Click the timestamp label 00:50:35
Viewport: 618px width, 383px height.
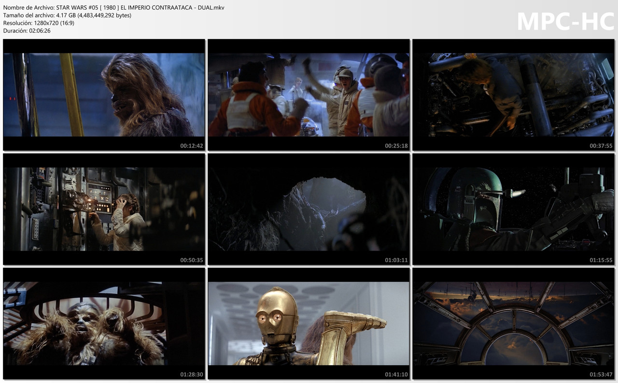192,260
